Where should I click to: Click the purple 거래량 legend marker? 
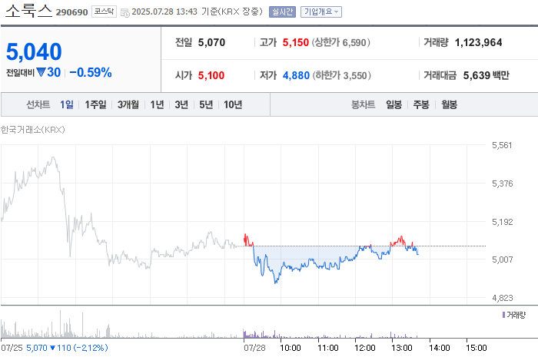tap(503, 315)
